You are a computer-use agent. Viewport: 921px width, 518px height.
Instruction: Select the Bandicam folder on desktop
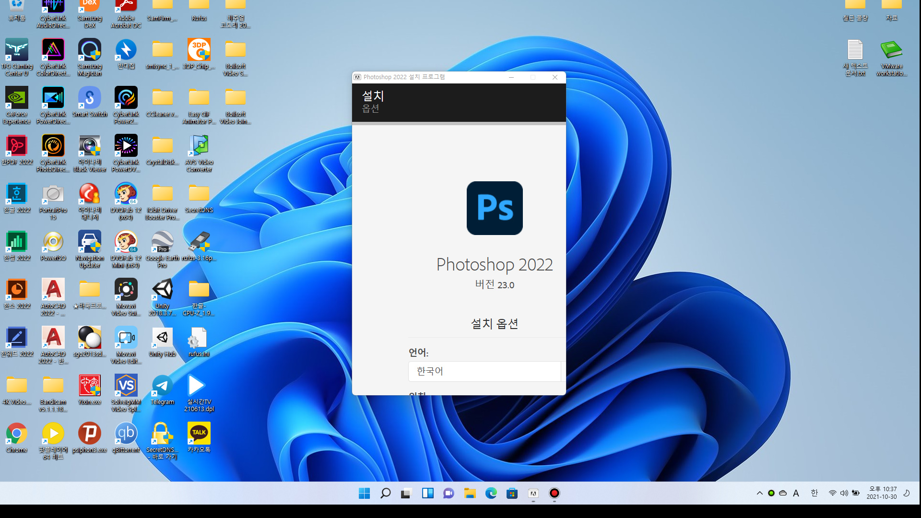[53, 393]
